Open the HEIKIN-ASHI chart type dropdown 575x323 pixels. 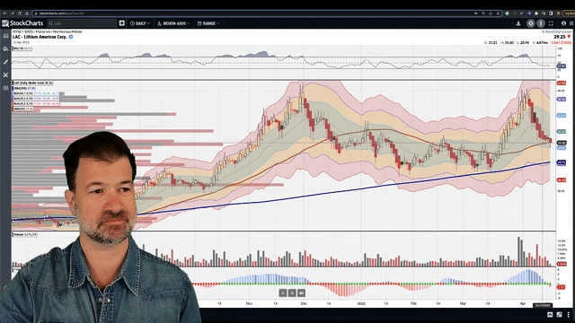[173, 23]
